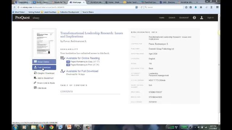
Task: Open the Getting Started bookmark
Action: (x=33, y=12)
